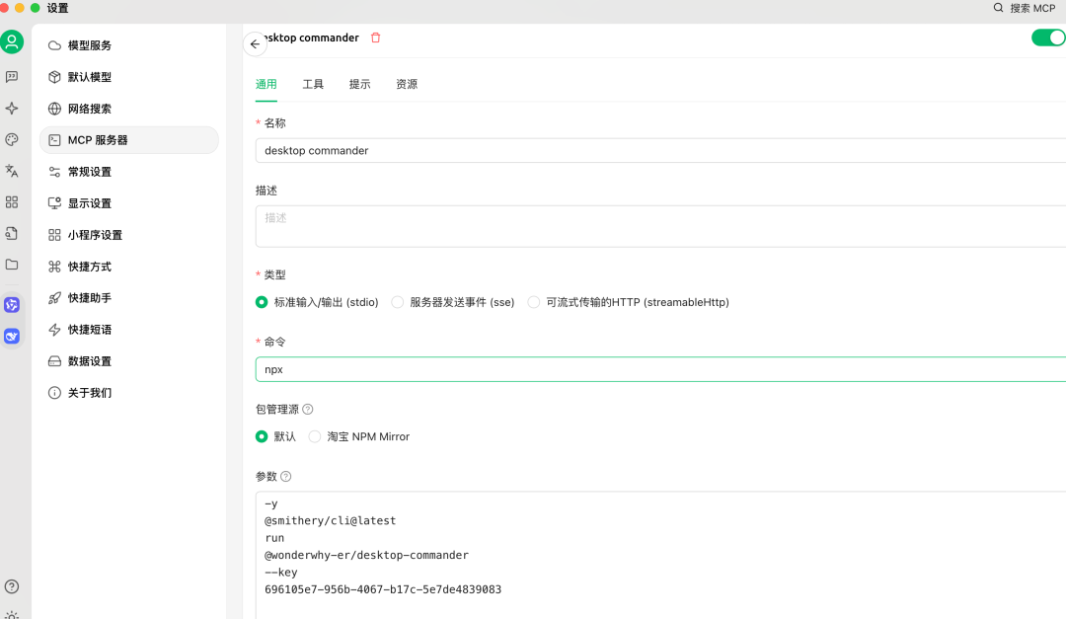Switch to the 资源 tab
The width and height of the screenshot is (1066, 619).
point(407,84)
